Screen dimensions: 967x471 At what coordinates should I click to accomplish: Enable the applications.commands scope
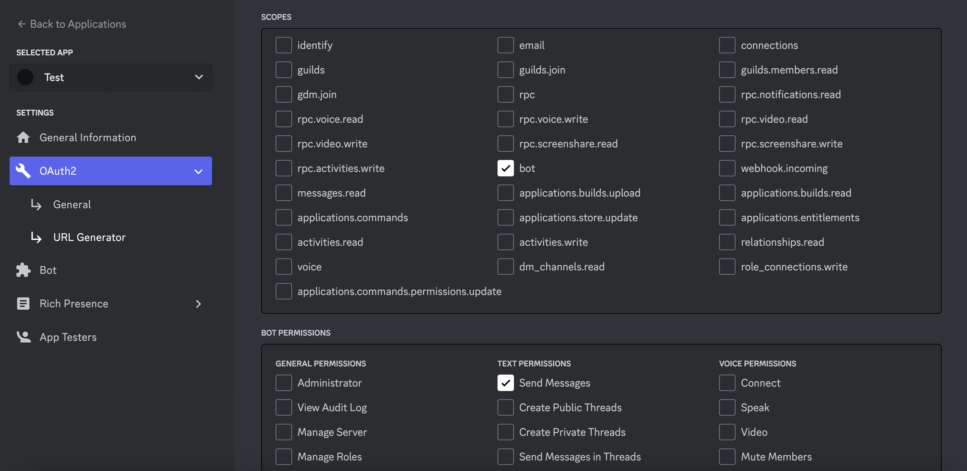tap(283, 217)
